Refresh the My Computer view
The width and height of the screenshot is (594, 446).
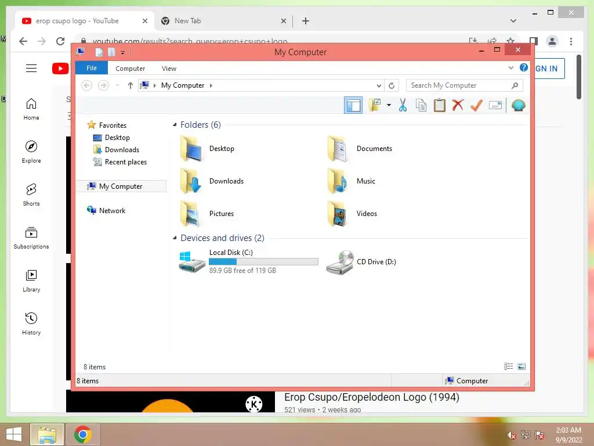[392, 86]
